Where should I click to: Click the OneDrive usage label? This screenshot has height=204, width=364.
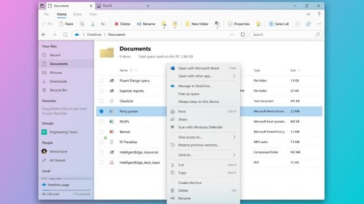click(x=58, y=185)
